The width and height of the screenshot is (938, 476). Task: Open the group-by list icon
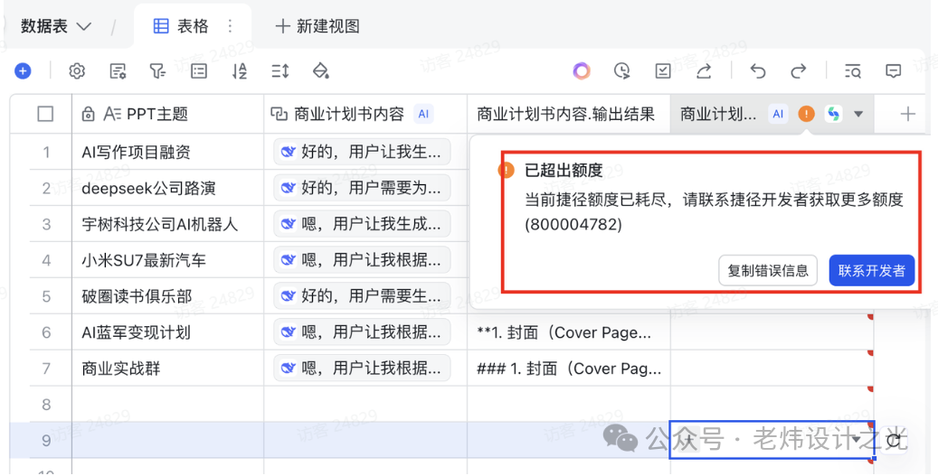(199, 71)
